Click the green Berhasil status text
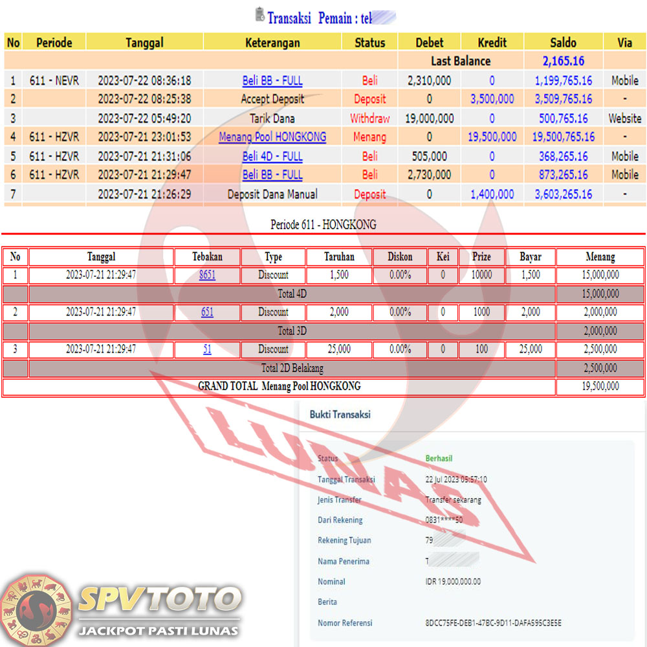Viewport: 647px width, 647px height. point(439,458)
